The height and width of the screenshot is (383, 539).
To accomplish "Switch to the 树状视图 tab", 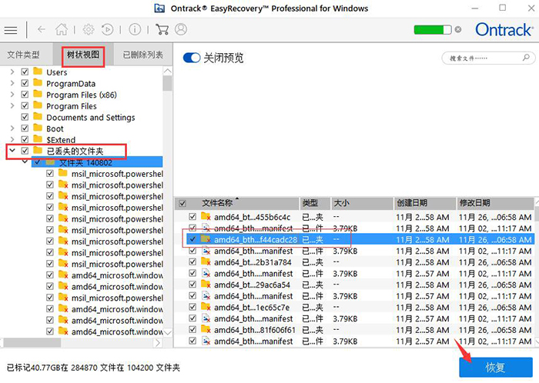I will (83, 55).
